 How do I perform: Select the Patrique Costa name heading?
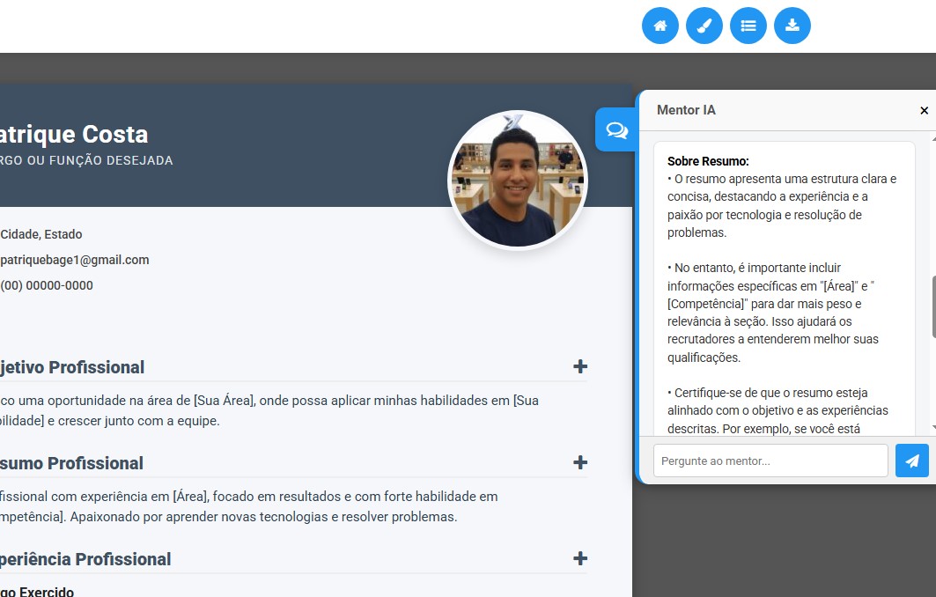pos(73,135)
